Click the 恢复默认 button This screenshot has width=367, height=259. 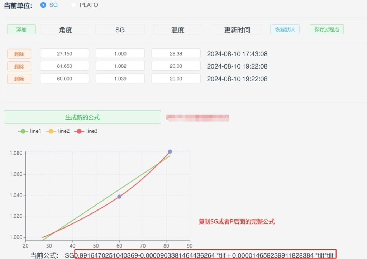click(x=285, y=29)
